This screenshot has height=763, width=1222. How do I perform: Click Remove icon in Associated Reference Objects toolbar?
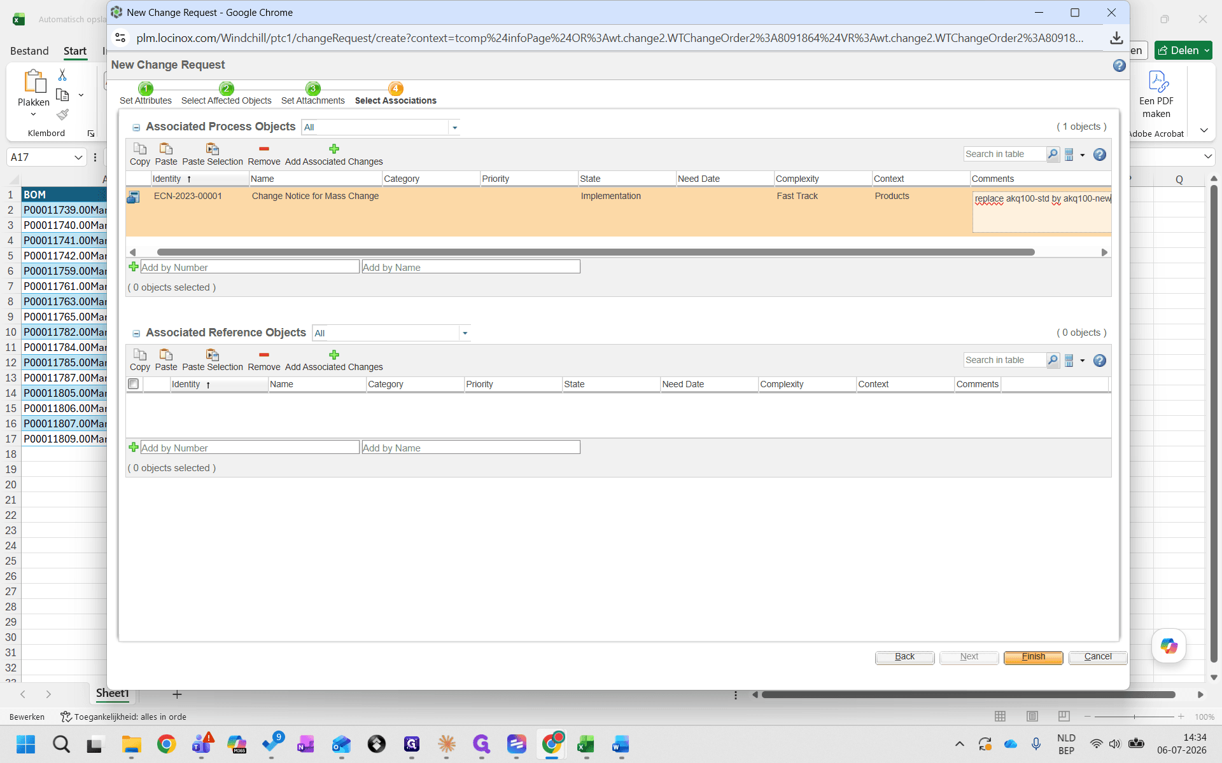pyautogui.click(x=264, y=355)
